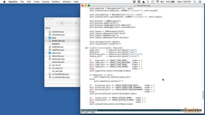The width and height of the screenshot is (205, 115).
Task: Open the Tools menu
Action: [x=37, y=2]
